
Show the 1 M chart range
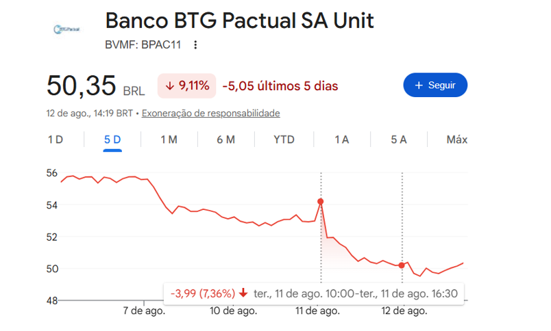point(169,140)
